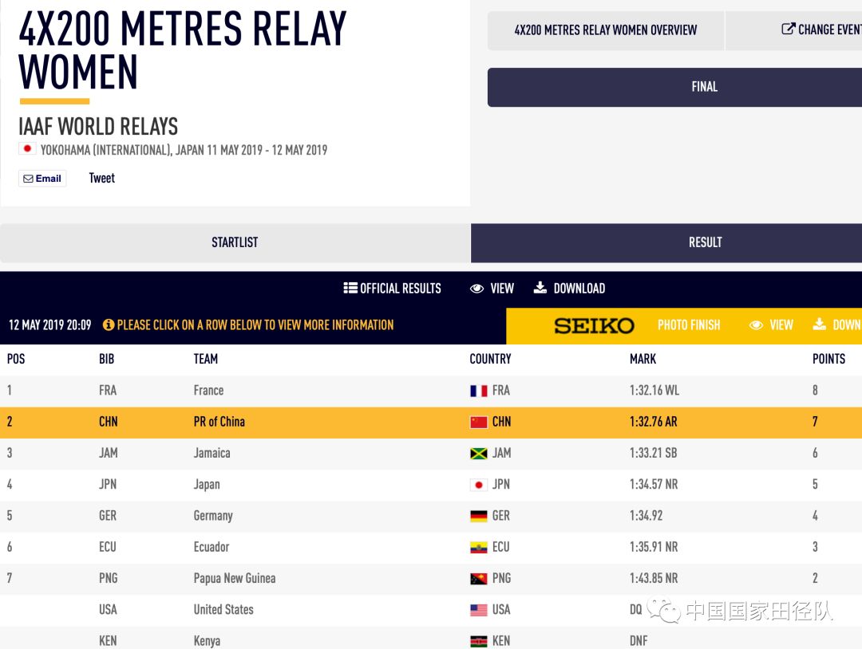The image size is (862, 649).
Task: Open the 4x200 Metres Relay Women Overview tab
Action: tap(605, 30)
